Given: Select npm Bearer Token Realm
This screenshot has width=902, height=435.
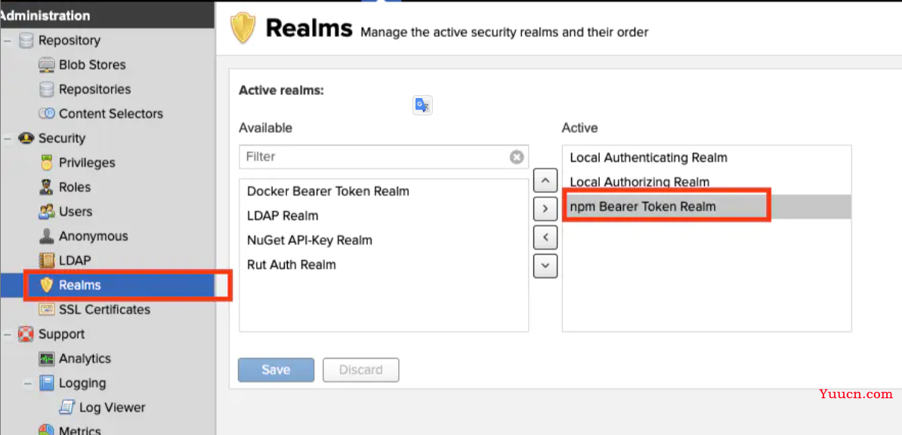Looking at the screenshot, I should point(706,207).
